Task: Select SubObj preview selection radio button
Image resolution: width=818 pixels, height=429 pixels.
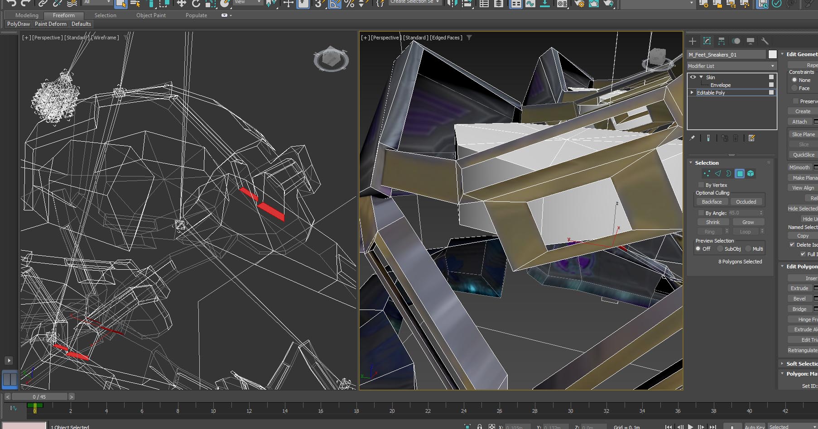Action: pyautogui.click(x=720, y=249)
